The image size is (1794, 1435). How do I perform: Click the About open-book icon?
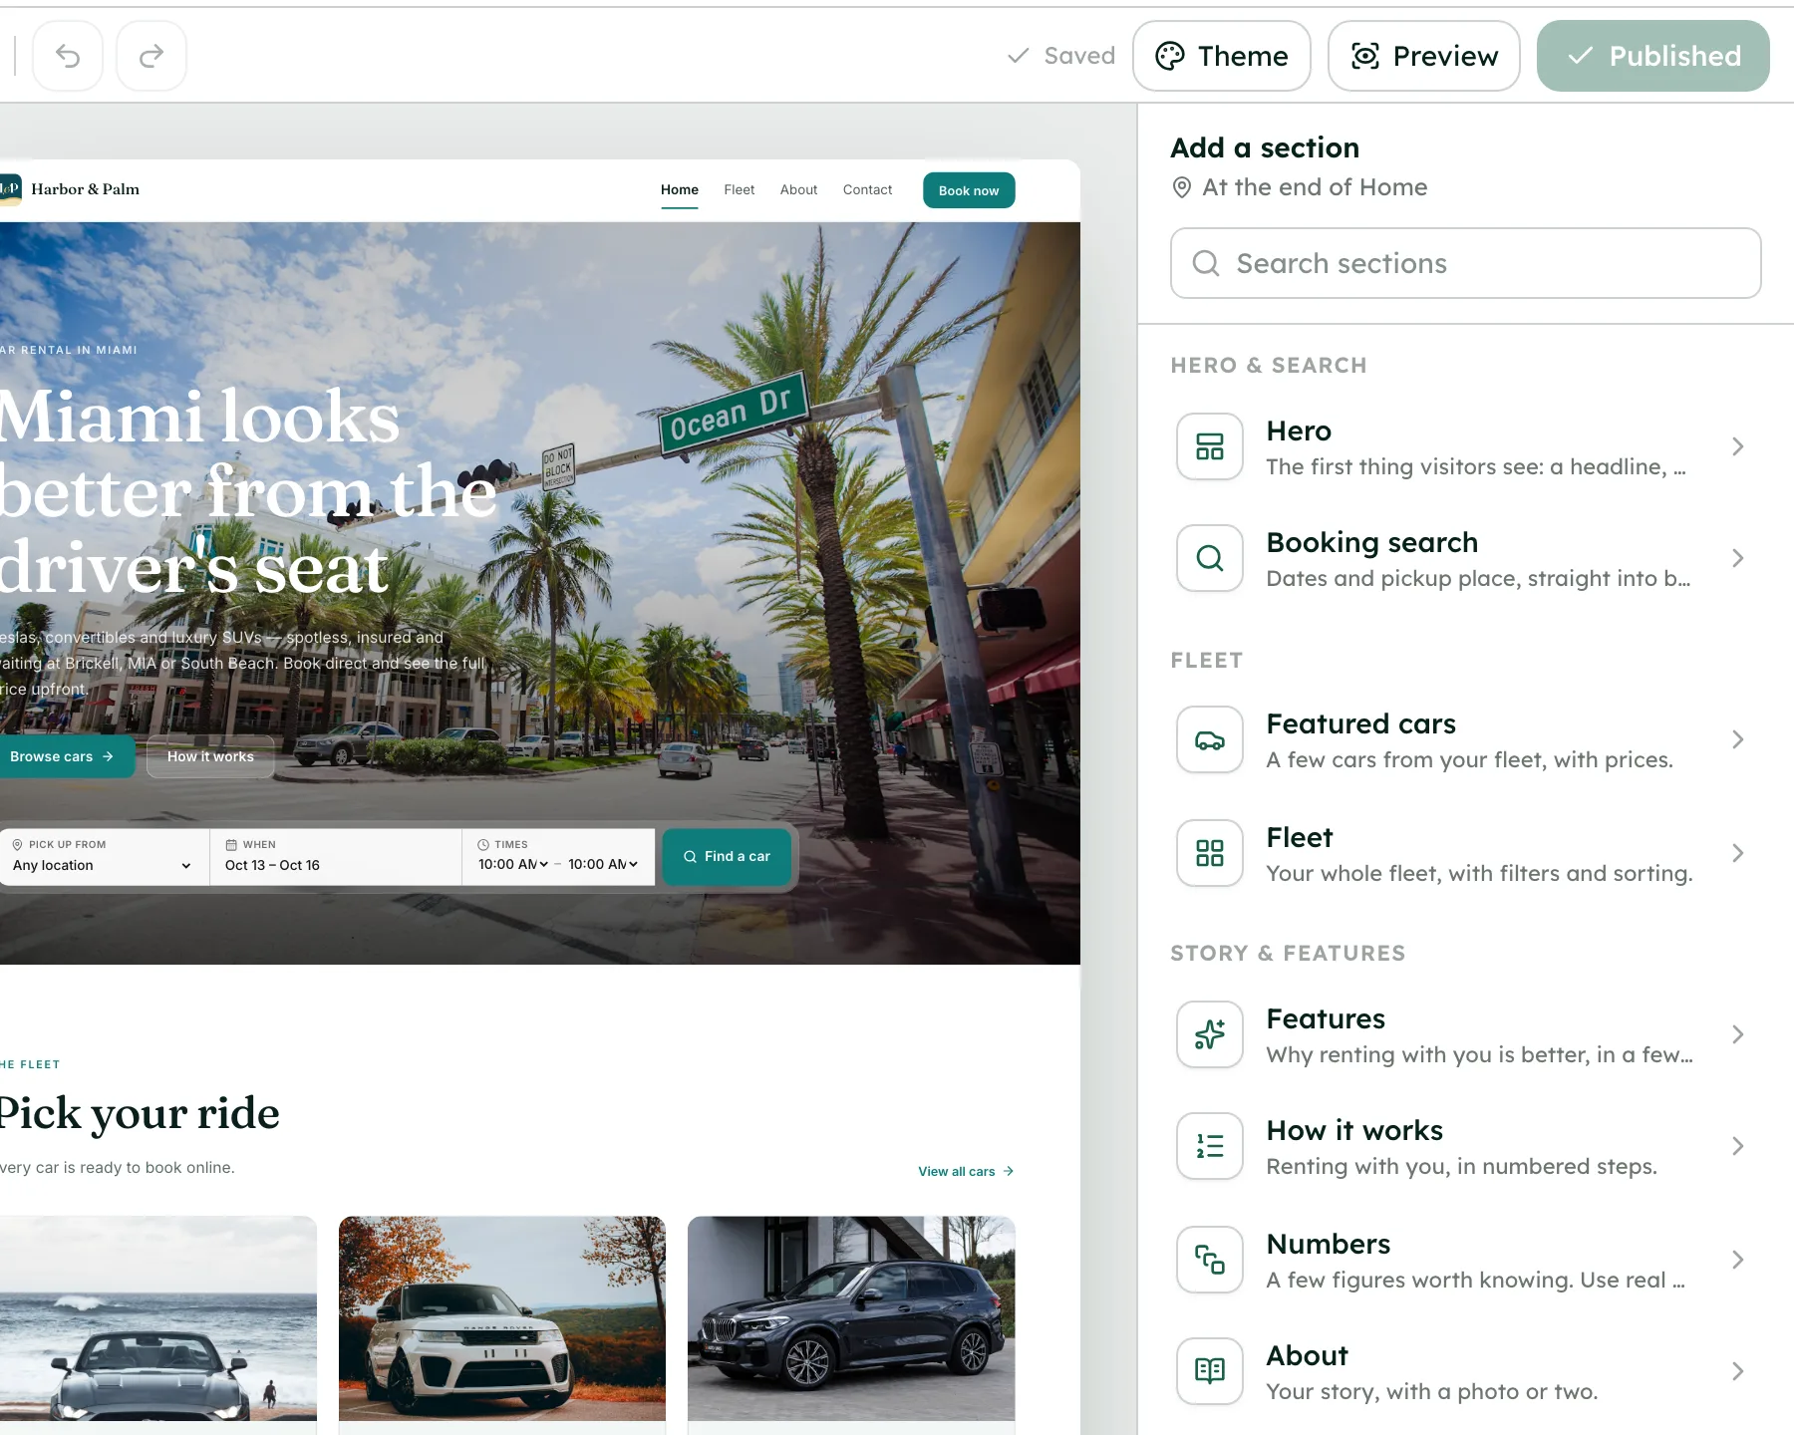1210,1371
